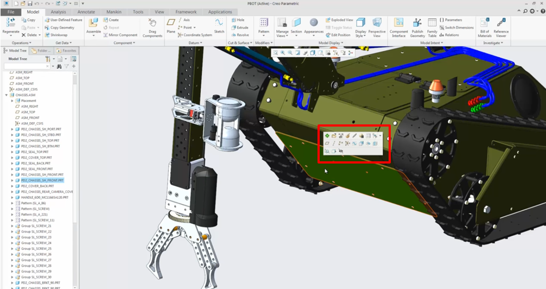The image size is (546, 289).
Task: Open the File menu
Action: [11, 11]
